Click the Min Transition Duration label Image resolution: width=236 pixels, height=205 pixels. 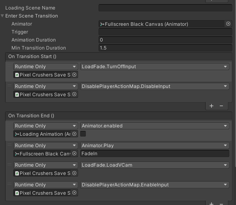39,48
